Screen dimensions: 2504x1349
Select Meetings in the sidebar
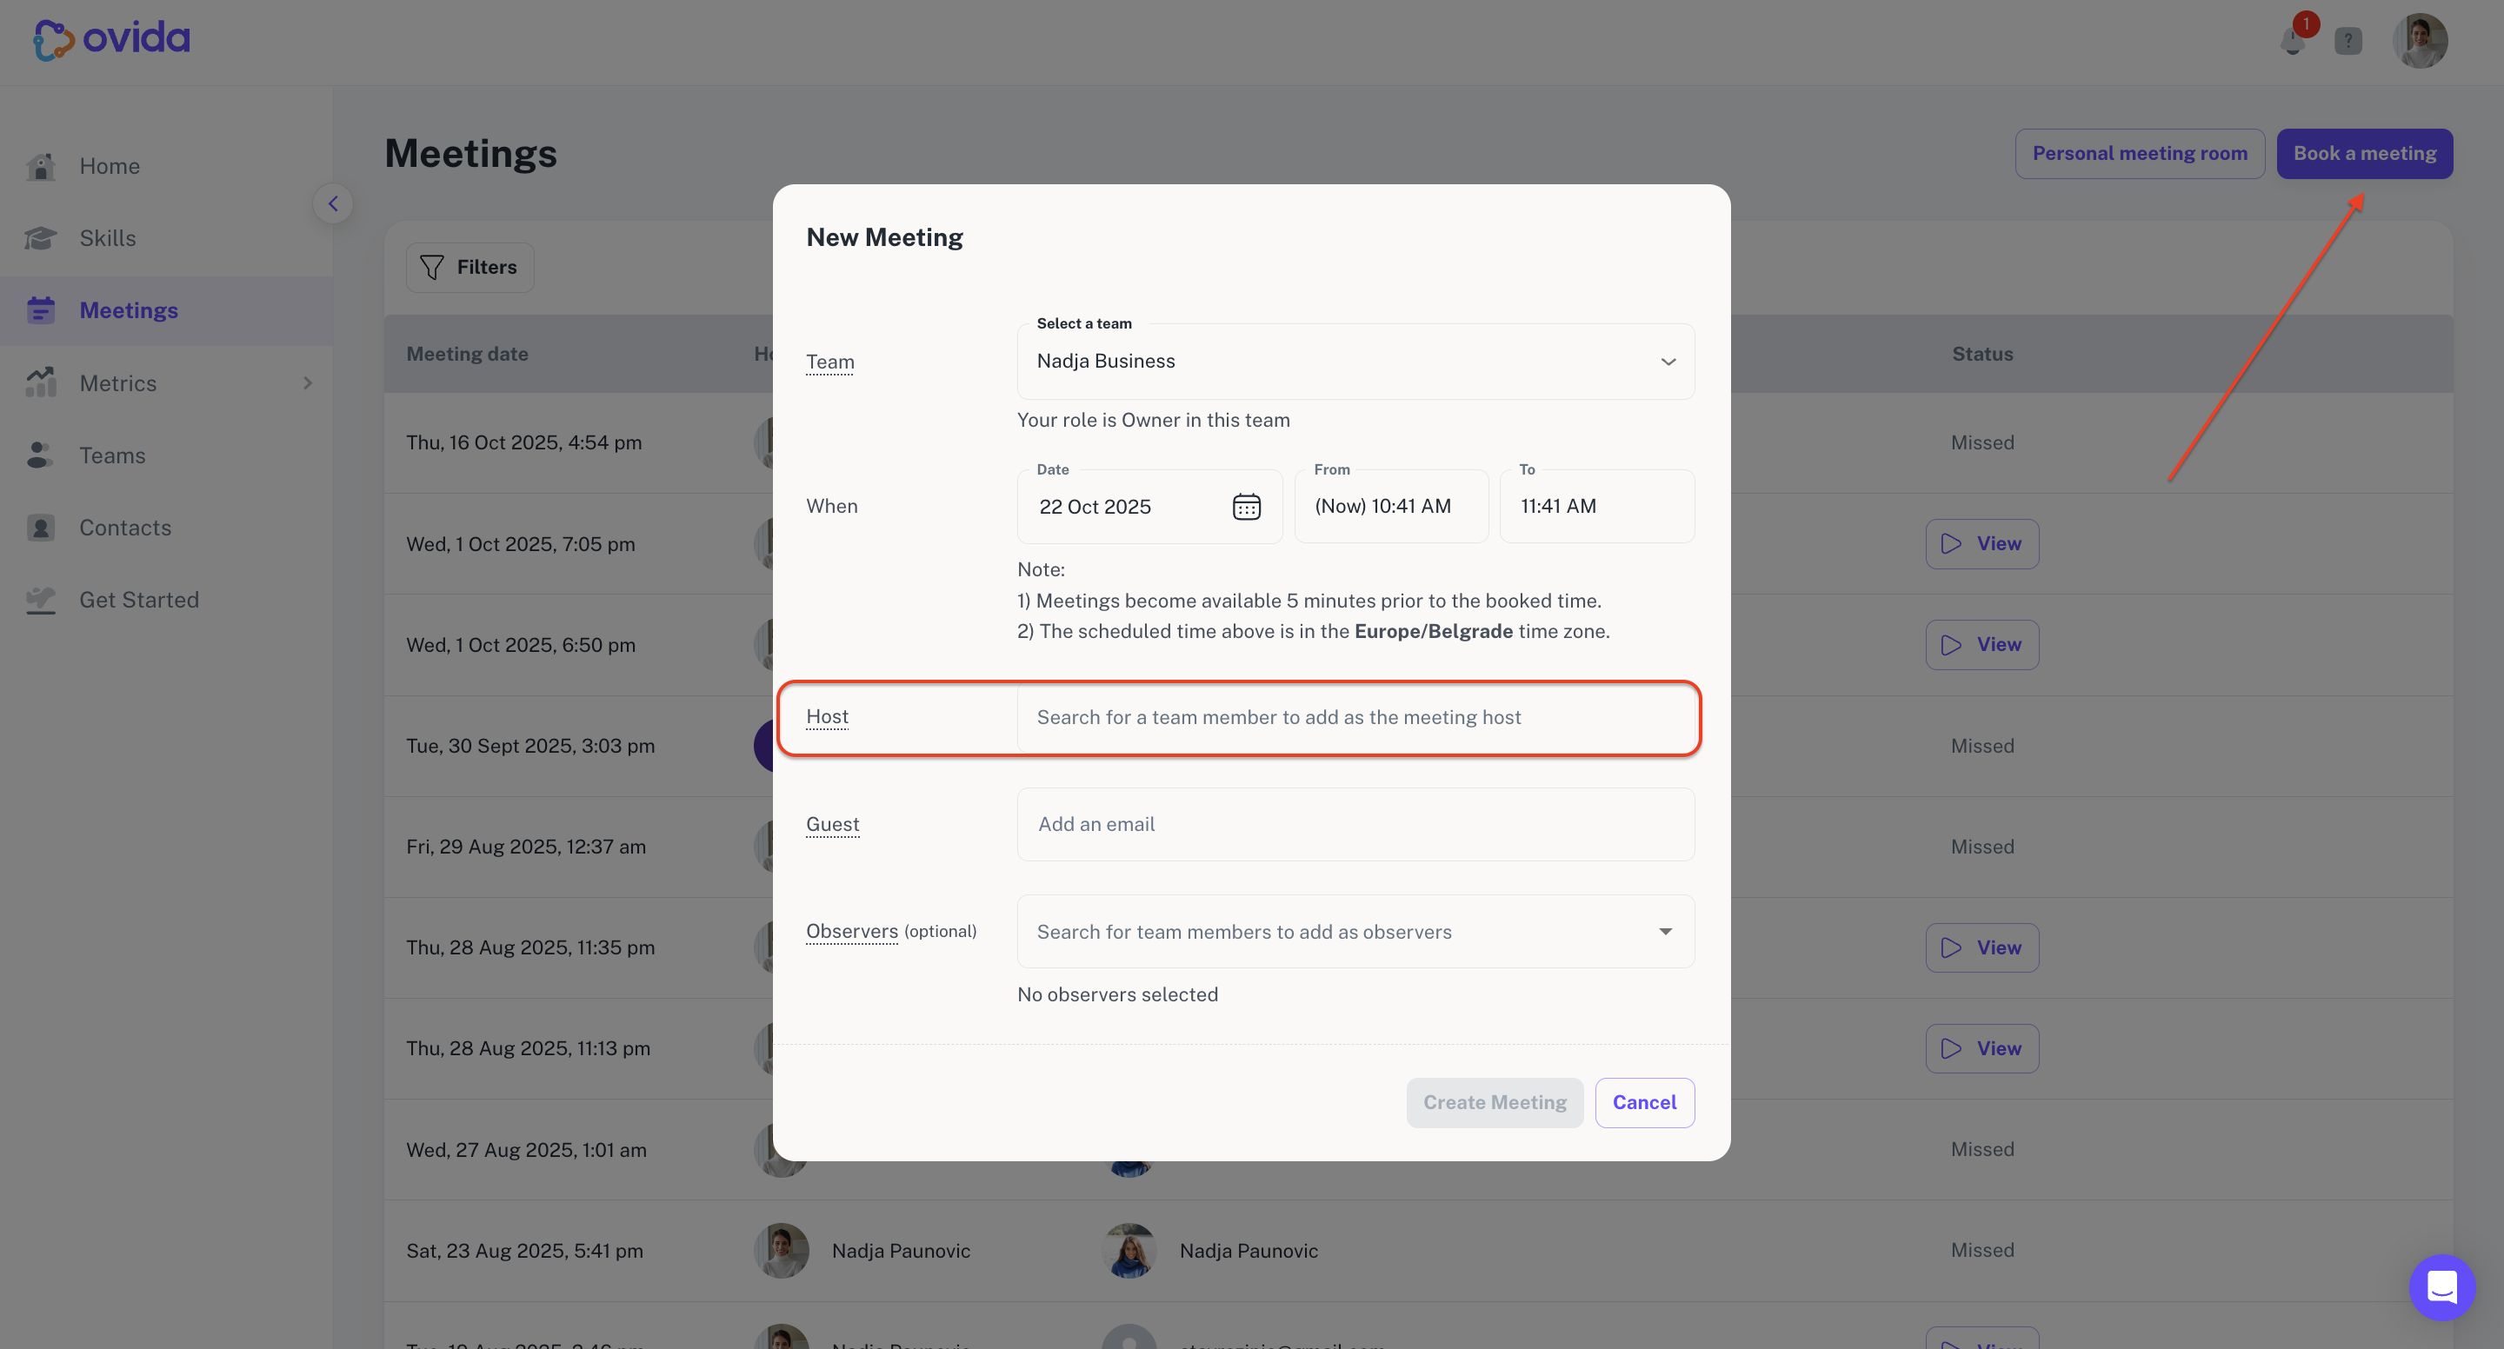[x=165, y=310]
